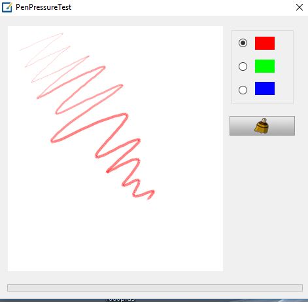Click the PenPressureTest app icon in title bar
Image resolution: width=308 pixels, height=302 pixels.
click(x=7, y=7)
